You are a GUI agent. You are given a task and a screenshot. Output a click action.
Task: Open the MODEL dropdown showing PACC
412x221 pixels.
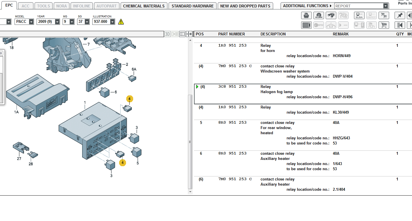coord(31,22)
